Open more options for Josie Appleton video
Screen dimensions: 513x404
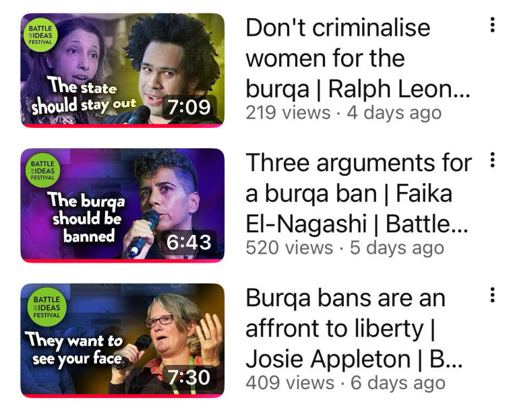point(492,295)
